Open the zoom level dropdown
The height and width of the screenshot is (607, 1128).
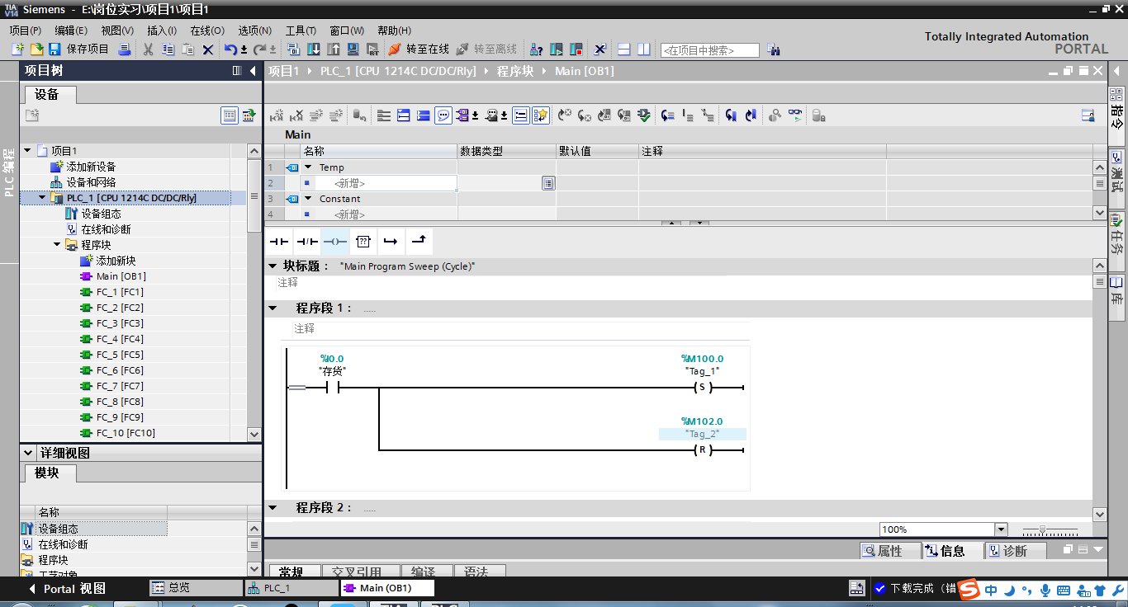pyautogui.click(x=1001, y=529)
